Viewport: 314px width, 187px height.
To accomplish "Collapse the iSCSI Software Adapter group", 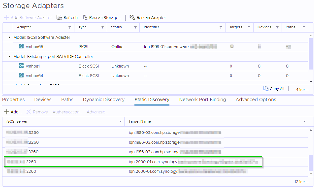I will tap(9, 38).
